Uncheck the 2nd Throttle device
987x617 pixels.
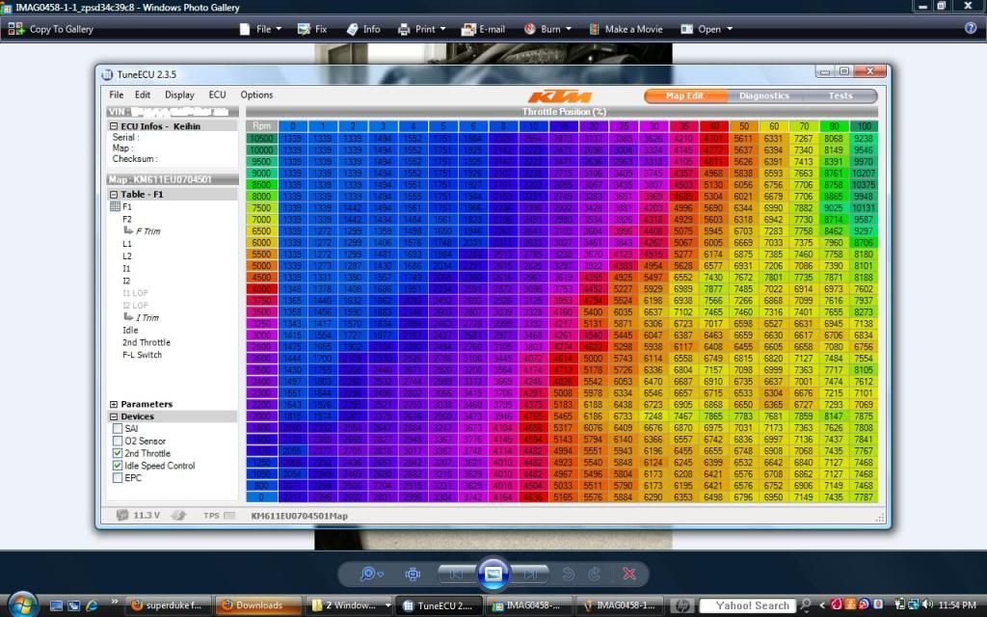[x=118, y=453]
